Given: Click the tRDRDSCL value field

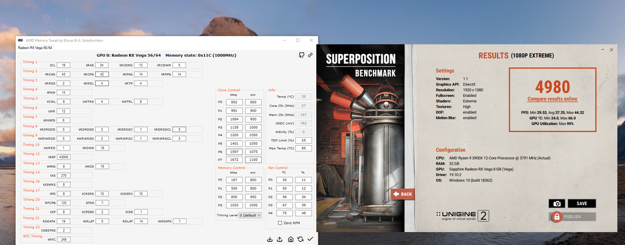Looking at the screenshot, I should pos(179,129).
